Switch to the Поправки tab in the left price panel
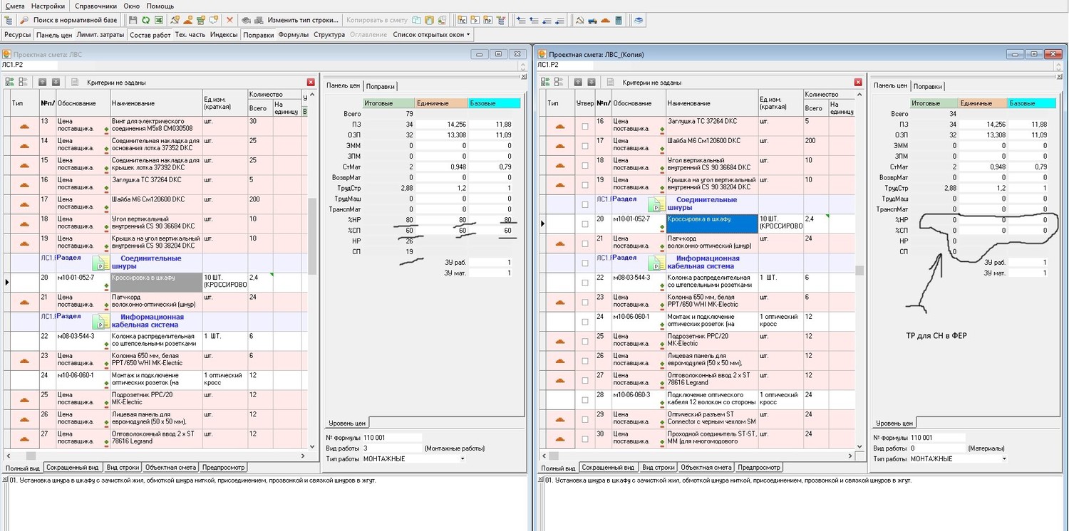This screenshot has width=1069, height=531. pyautogui.click(x=381, y=85)
